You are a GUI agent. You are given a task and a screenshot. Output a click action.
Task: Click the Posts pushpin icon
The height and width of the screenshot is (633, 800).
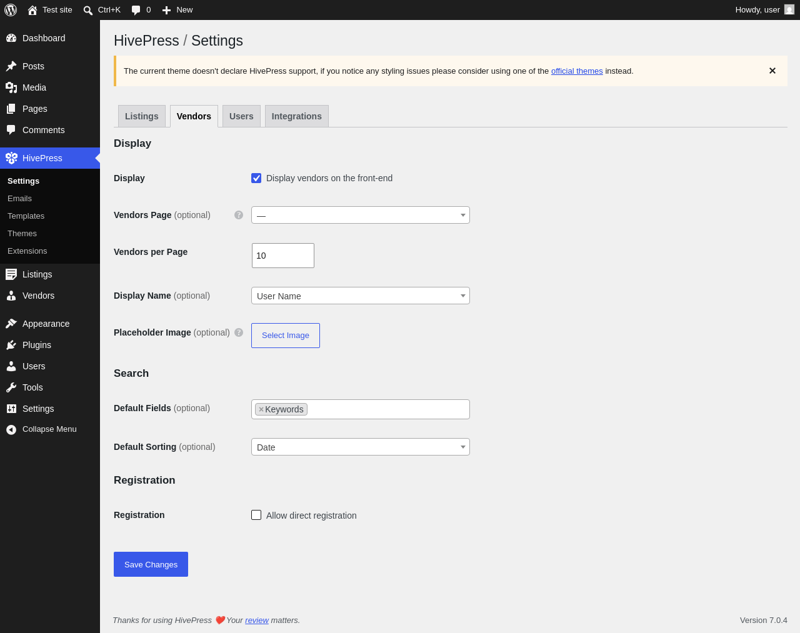(x=11, y=66)
